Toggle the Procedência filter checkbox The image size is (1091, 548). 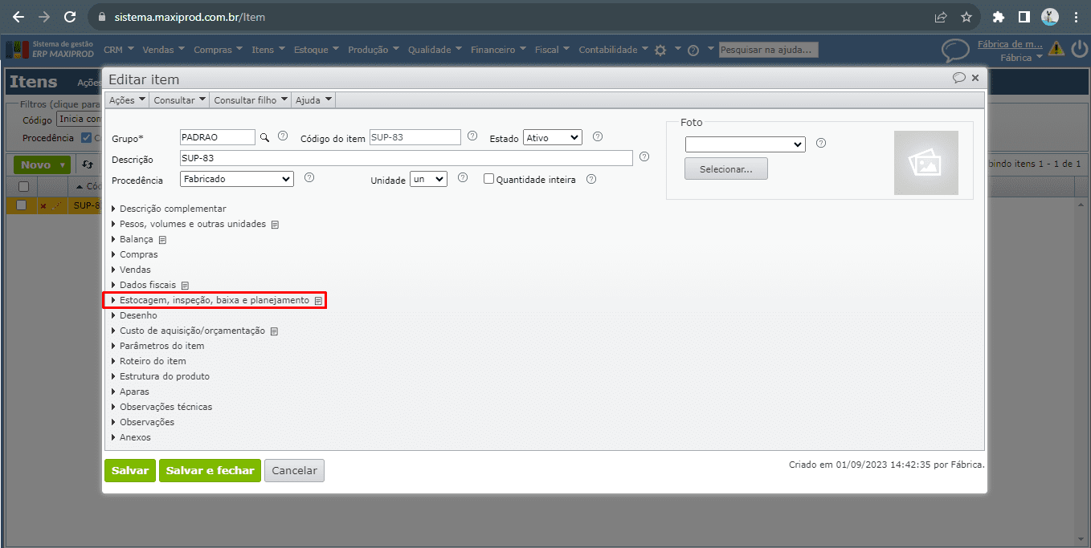click(x=87, y=138)
